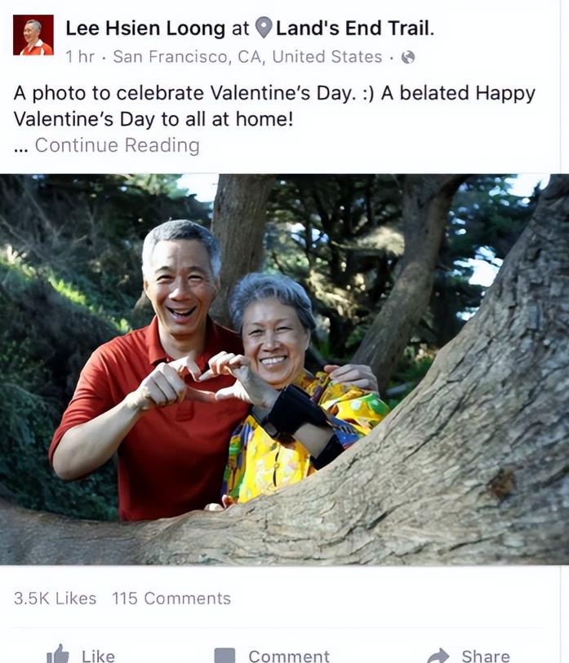Expand the post with Continue Reading

click(118, 145)
